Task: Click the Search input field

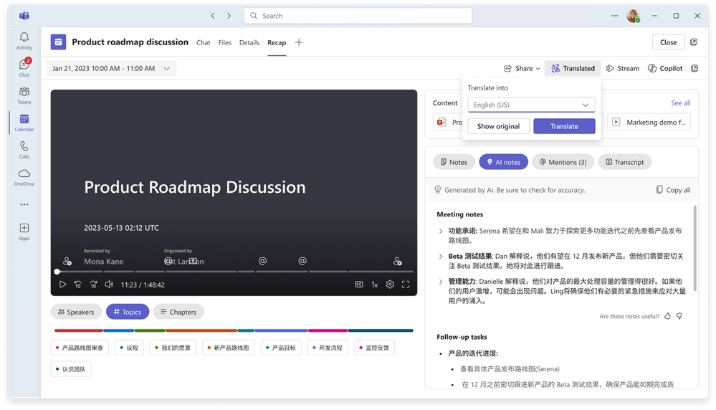Action: (x=358, y=16)
